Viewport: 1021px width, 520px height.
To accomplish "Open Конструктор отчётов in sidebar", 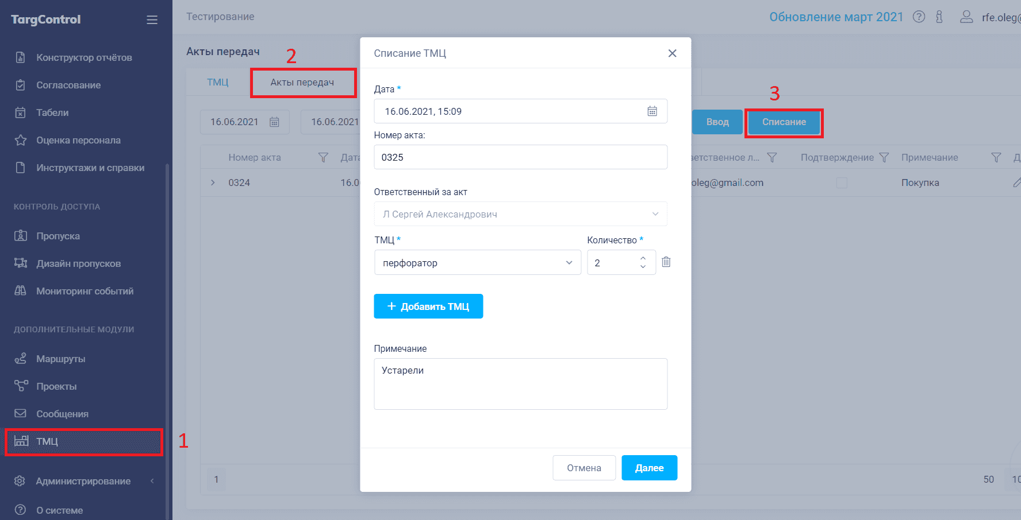I will click(x=84, y=57).
